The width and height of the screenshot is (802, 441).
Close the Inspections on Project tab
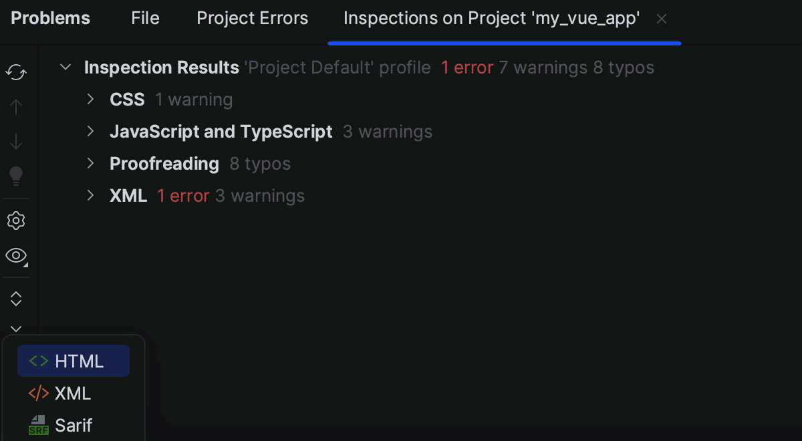[661, 18]
